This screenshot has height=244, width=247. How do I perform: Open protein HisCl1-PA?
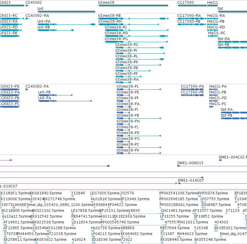tap(218, 86)
